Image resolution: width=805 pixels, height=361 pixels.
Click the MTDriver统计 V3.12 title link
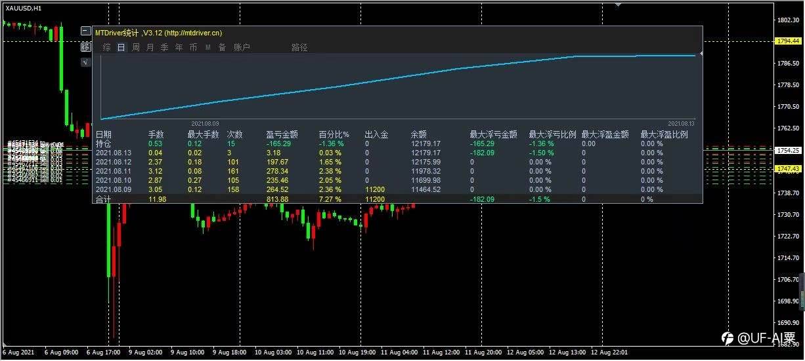click(x=158, y=32)
